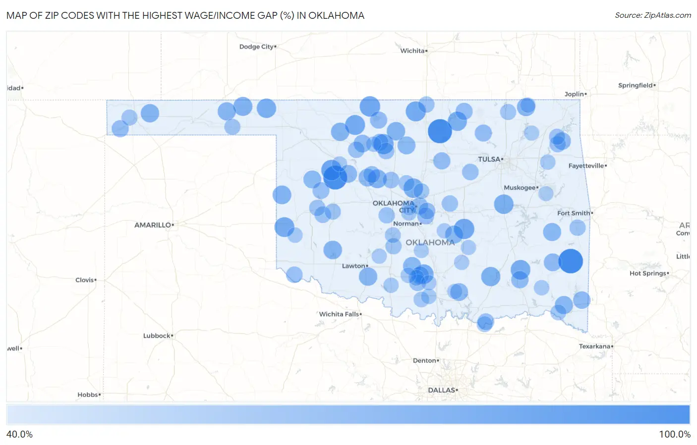Click the large dark bubble near Fort Smith southeast
The width and height of the screenshot is (697, 445).
(x=571, y=261)
